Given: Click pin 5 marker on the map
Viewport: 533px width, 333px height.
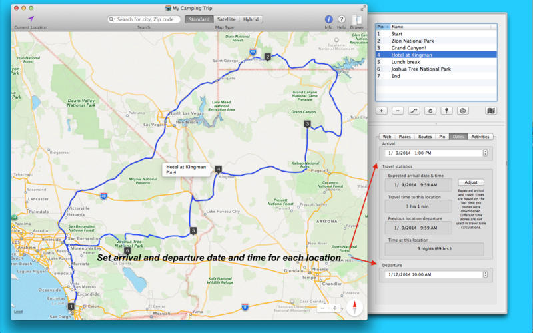Looking at the screenshot, I should coord(193,231).
